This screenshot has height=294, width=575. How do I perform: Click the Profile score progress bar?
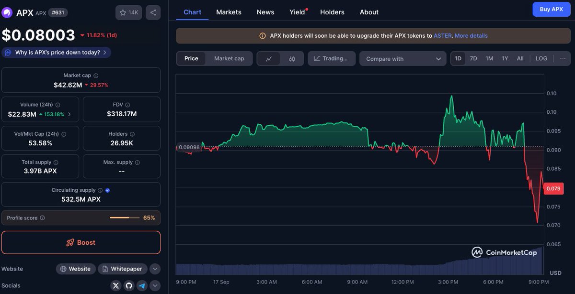(125, 218)
